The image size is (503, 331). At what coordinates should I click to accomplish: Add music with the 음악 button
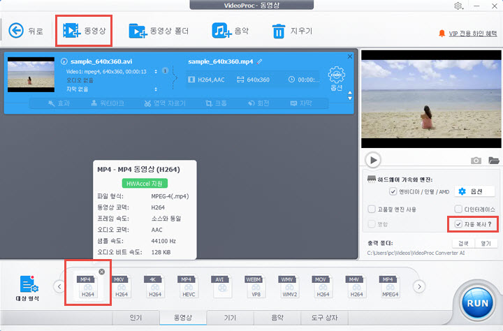pos(231,31)
